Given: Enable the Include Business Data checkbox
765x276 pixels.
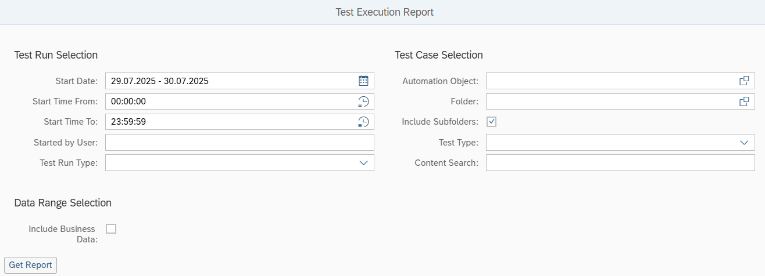Looking at the screenshot, I should click(111, 228).
